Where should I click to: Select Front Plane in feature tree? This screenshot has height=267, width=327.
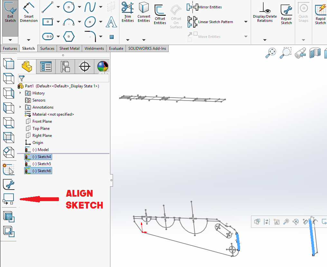[39, 121]
